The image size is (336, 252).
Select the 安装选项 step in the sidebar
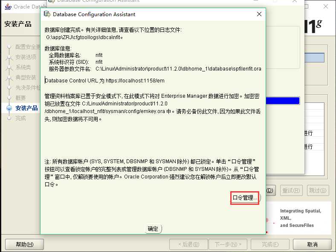point(26,57)
